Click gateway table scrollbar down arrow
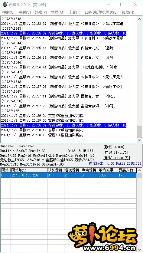Image resolution: width=143 pixels, height=253 pixels. tap(140, 250)
